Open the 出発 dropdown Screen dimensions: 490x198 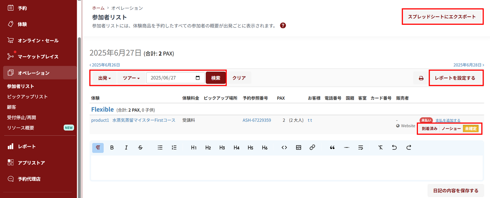pyautogui.click(x=104, y=78)
